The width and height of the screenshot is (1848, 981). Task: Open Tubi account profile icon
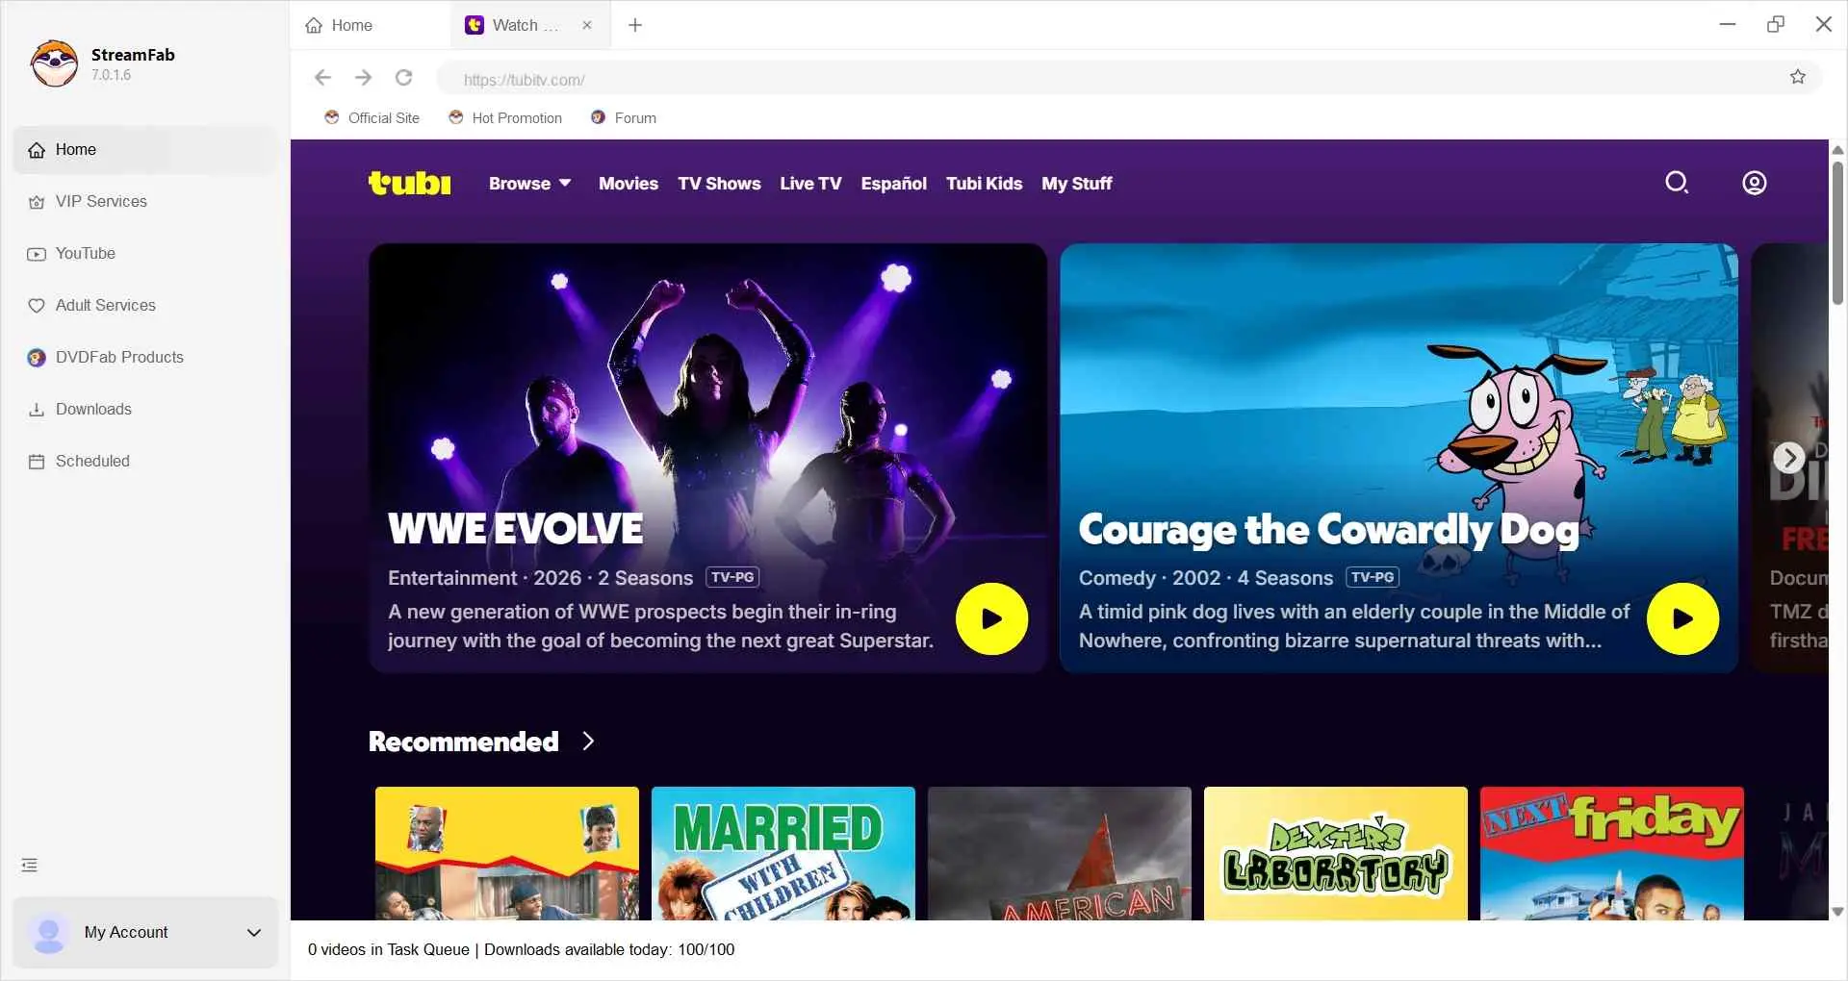click(x=1755, y=183)
